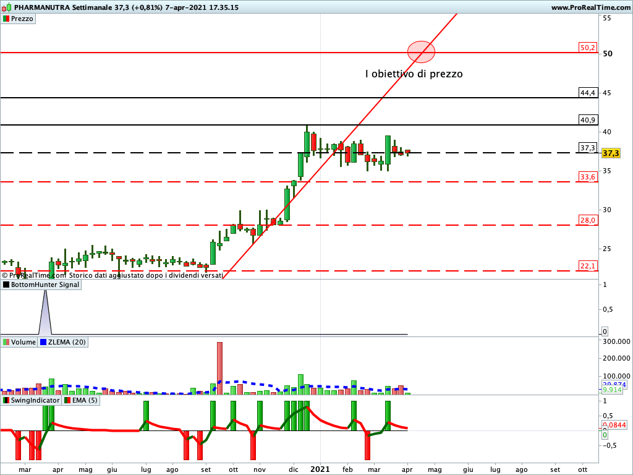Click the EMA (5) legend icon

67,400
